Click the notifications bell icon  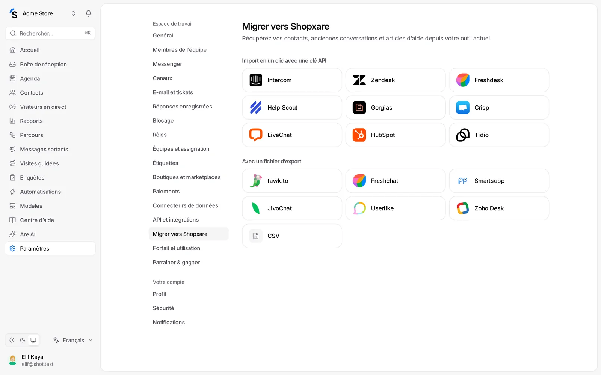(x=88, y=13)
